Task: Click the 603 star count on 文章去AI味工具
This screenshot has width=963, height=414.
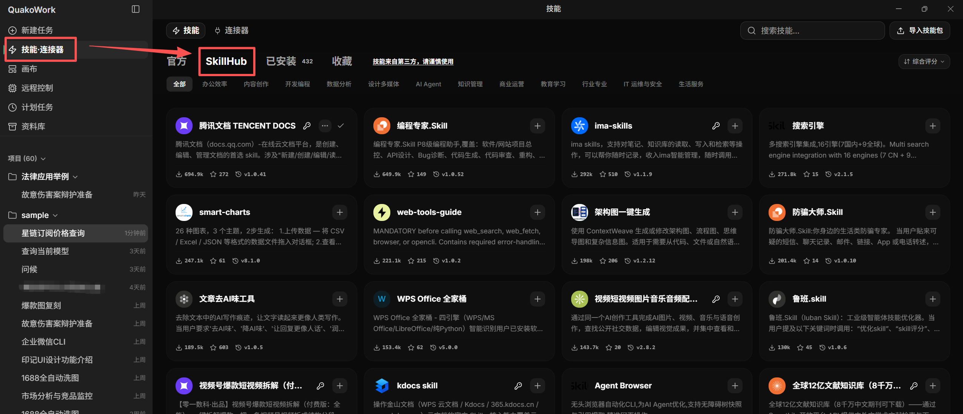Action: (x=219, y=348)
